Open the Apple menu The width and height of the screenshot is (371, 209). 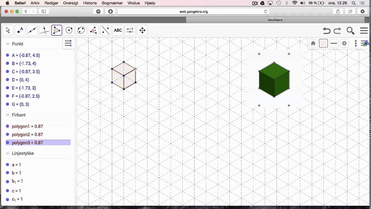(8, 3)
